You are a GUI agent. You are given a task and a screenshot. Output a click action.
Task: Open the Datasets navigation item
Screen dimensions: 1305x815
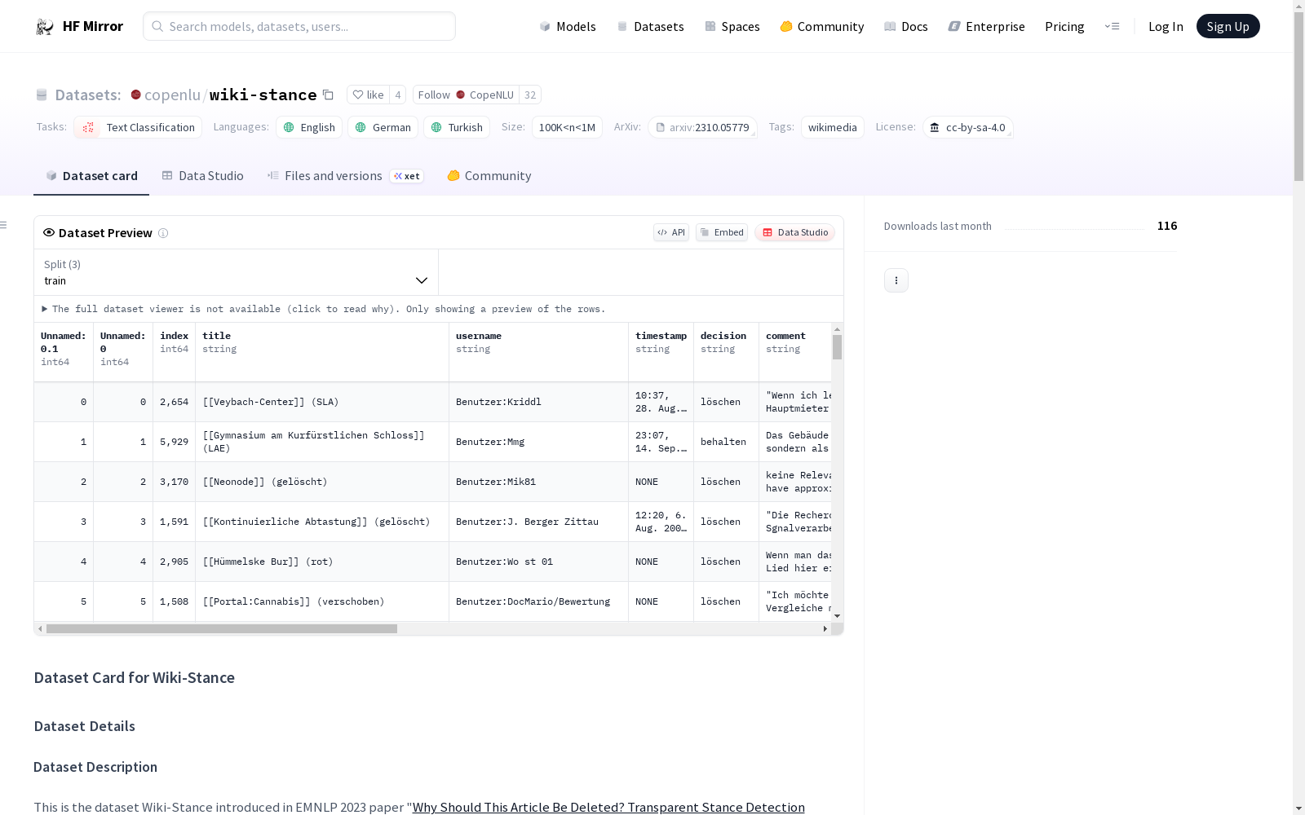coord(650,27)
